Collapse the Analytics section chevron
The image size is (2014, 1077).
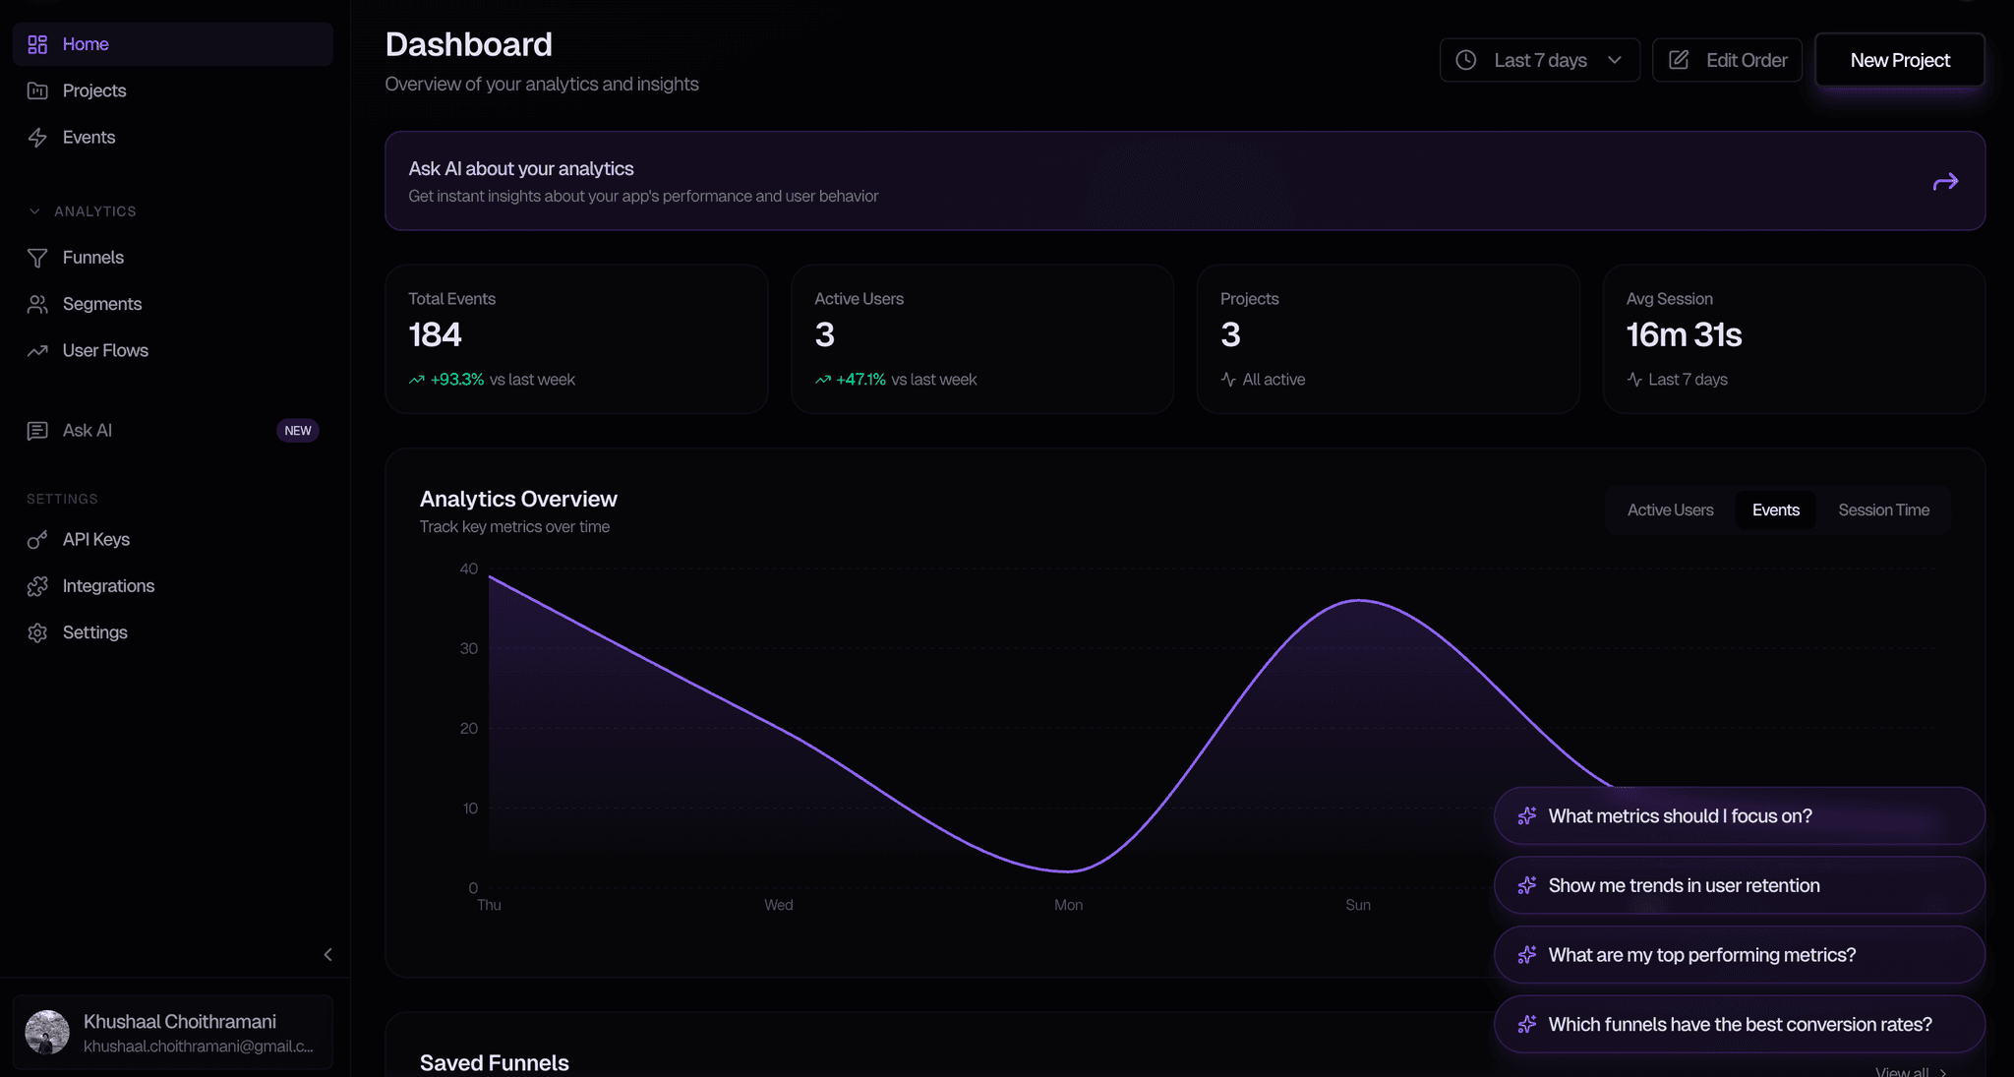[35, 210]
